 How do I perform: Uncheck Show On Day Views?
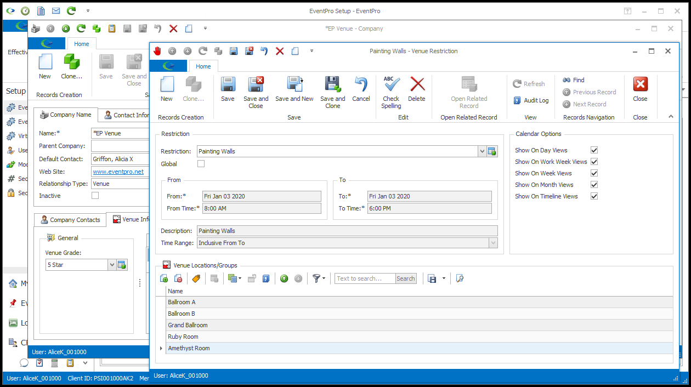click(594, 150)
